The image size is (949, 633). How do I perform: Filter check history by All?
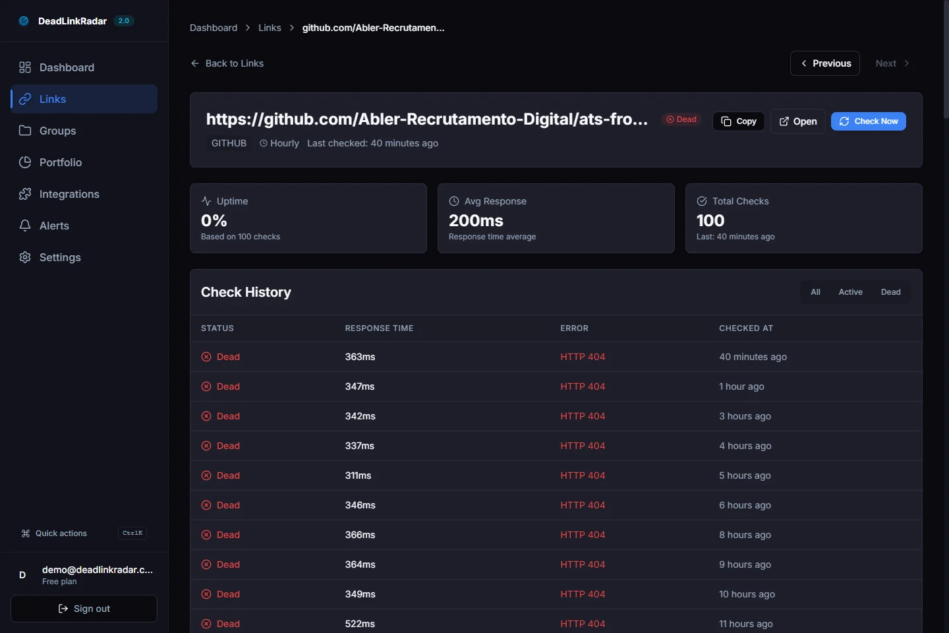[x=815, y=292]
